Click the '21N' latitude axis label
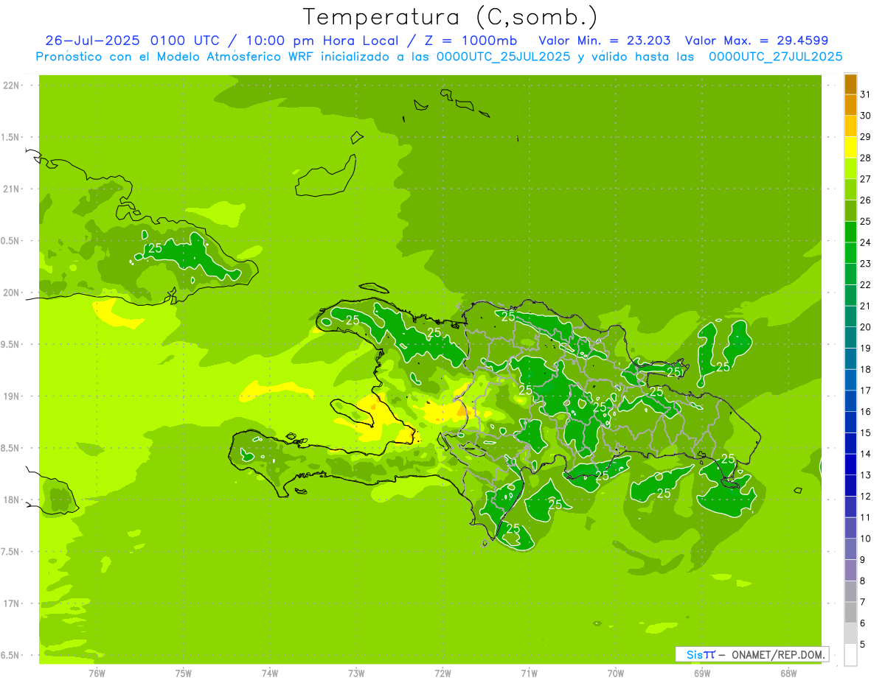This screenshot has height=683, width=885. coord(12,189)
